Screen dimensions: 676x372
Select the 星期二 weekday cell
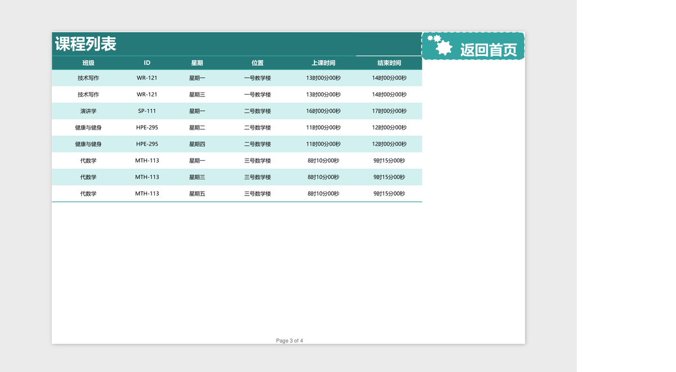[197, 127]
